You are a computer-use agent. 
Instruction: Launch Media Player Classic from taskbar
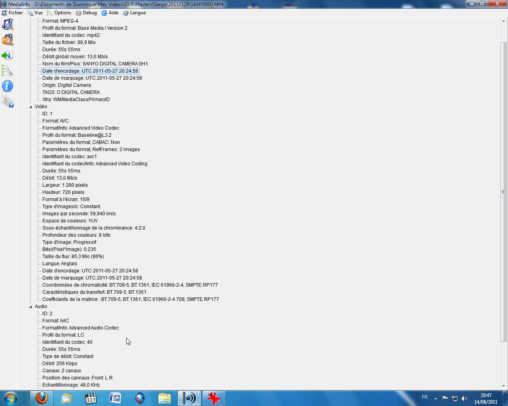(91, 398)
